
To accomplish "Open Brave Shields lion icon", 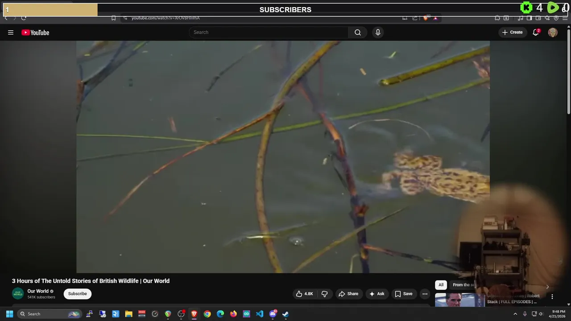I will point(426,18).
